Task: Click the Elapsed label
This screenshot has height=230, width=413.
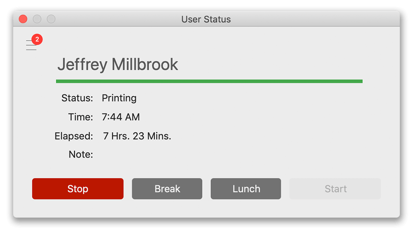Action: click(74, 136)
